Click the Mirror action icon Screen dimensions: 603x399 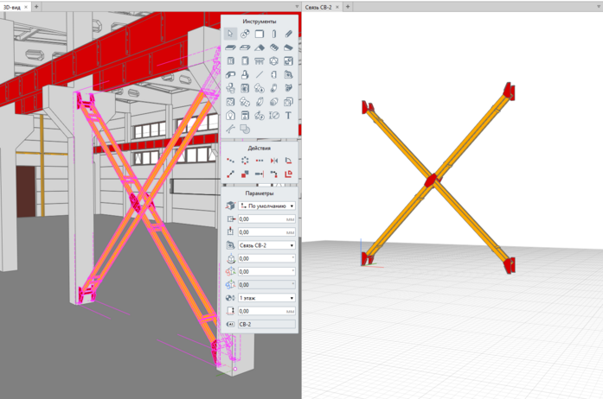pos(274,161)
